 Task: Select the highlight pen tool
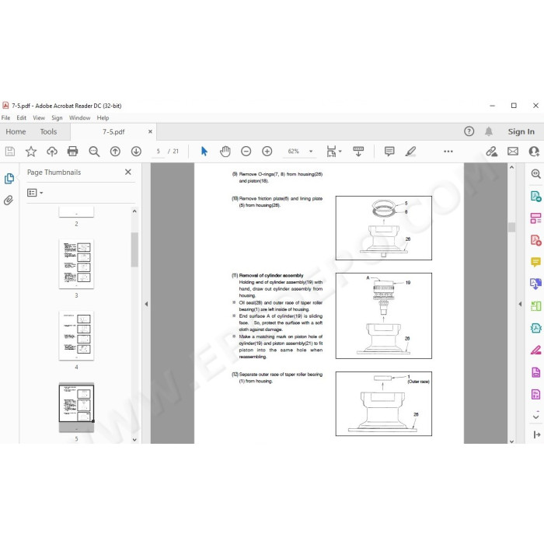[410, 152]
